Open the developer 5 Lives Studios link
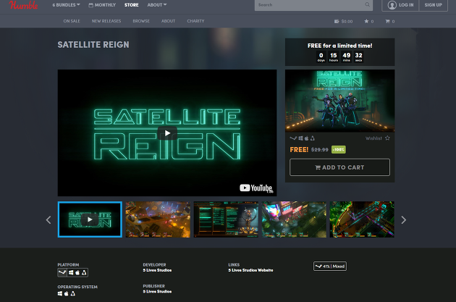 pos(157,270)
